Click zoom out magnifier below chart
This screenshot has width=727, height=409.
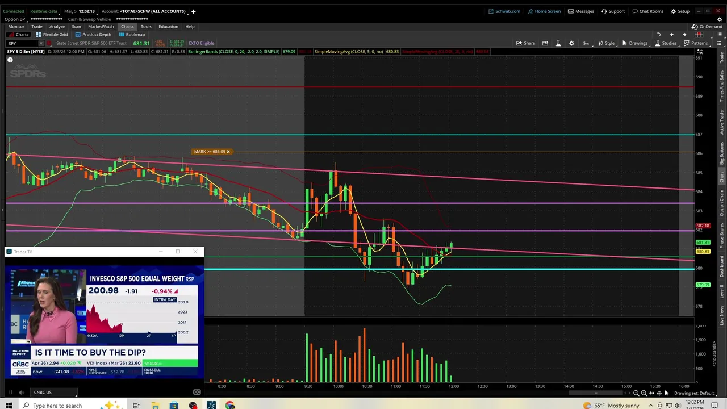(x=636, y=393)
